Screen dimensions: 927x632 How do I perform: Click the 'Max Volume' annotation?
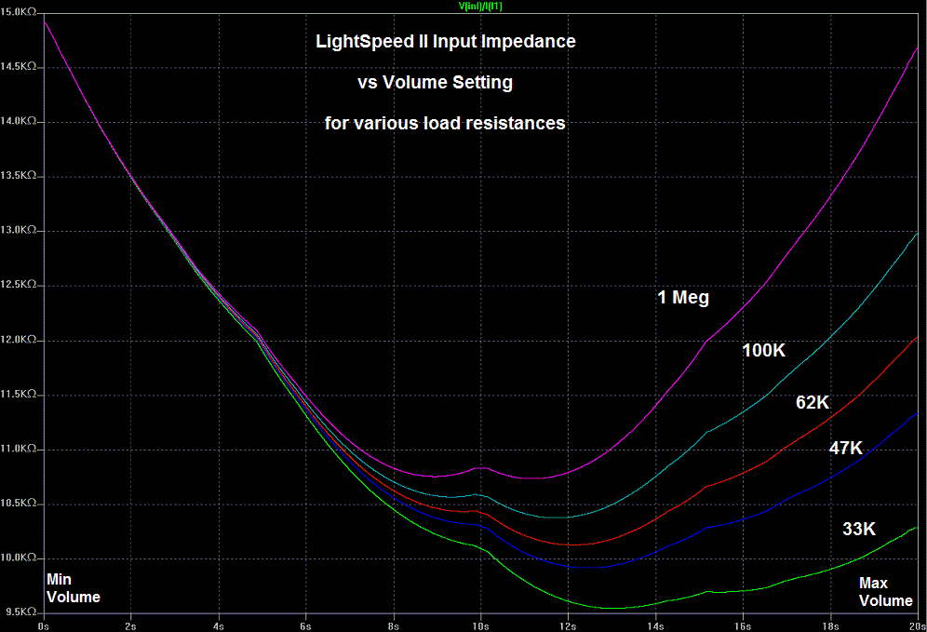coord(886,592)
